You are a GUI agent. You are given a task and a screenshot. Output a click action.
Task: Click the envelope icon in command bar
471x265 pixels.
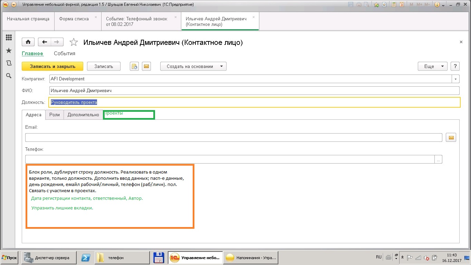tap(146, 66)
